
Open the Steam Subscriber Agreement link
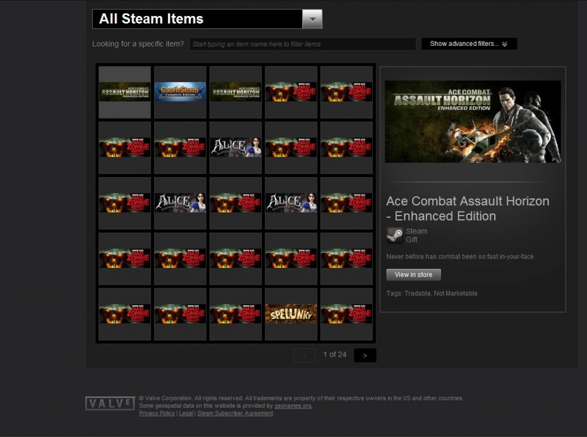coord(235,413)
